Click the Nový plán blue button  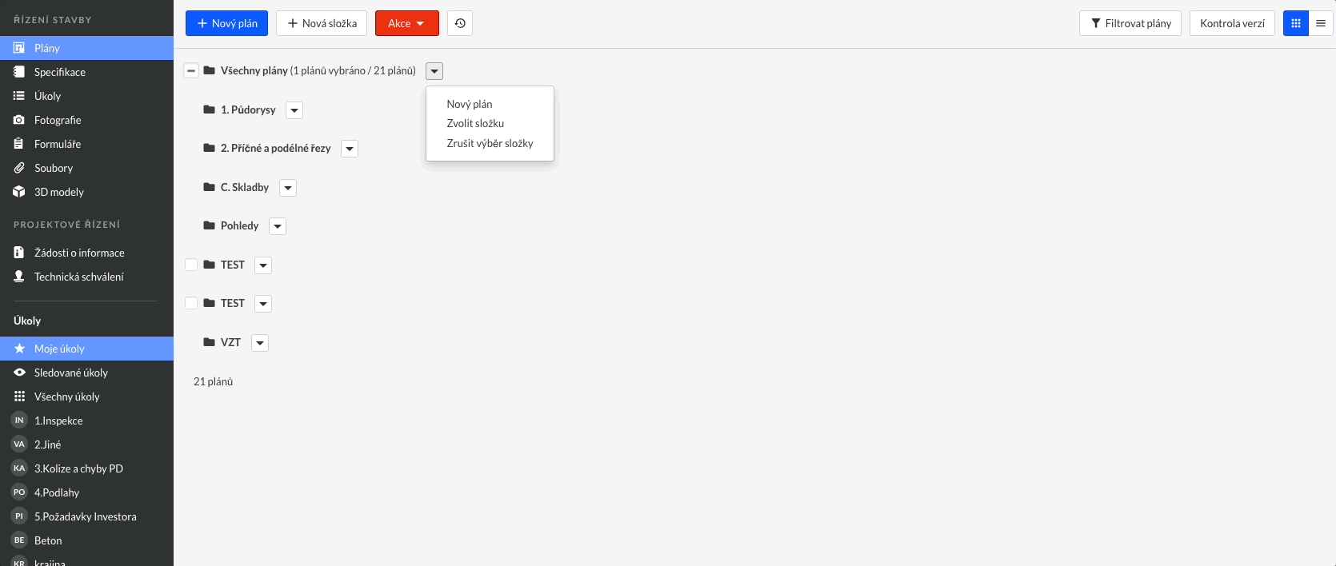point(226,23)
